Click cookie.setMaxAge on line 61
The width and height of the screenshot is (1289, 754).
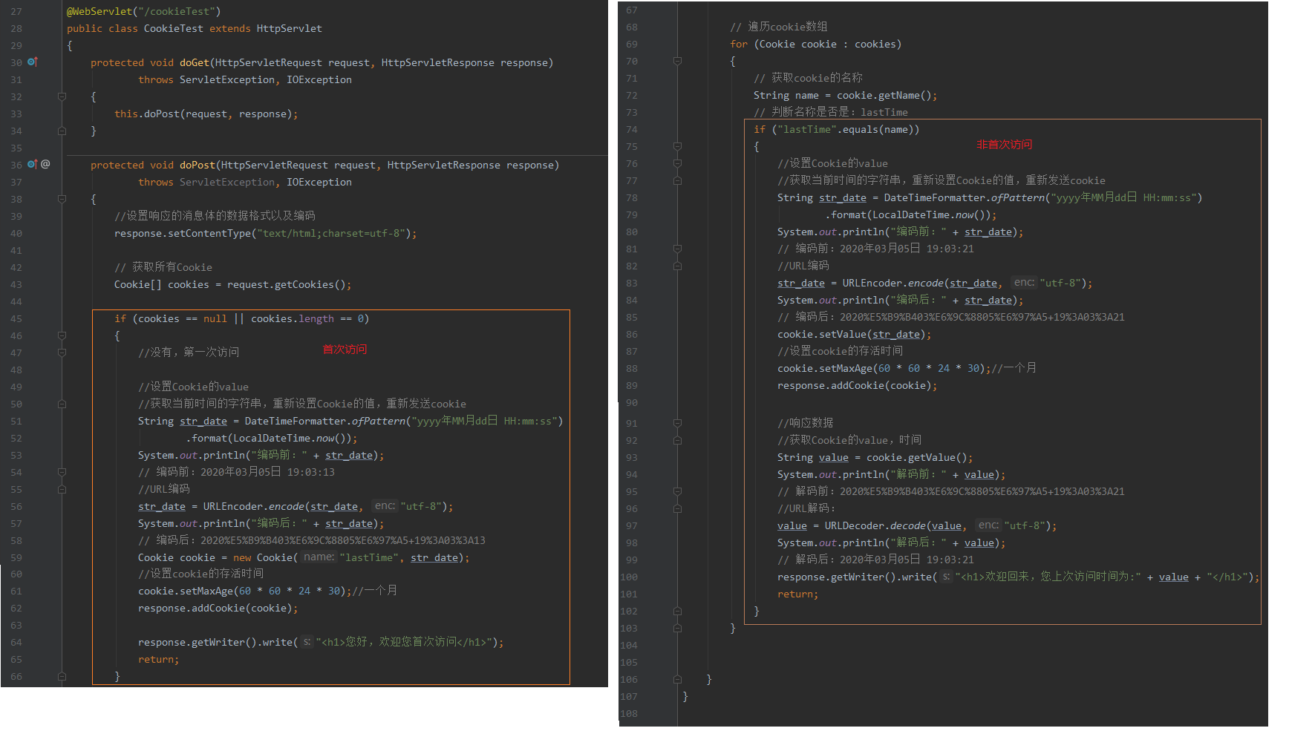tap(186, 591)
